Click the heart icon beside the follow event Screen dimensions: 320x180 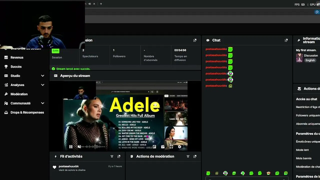(x=54, y=167)
